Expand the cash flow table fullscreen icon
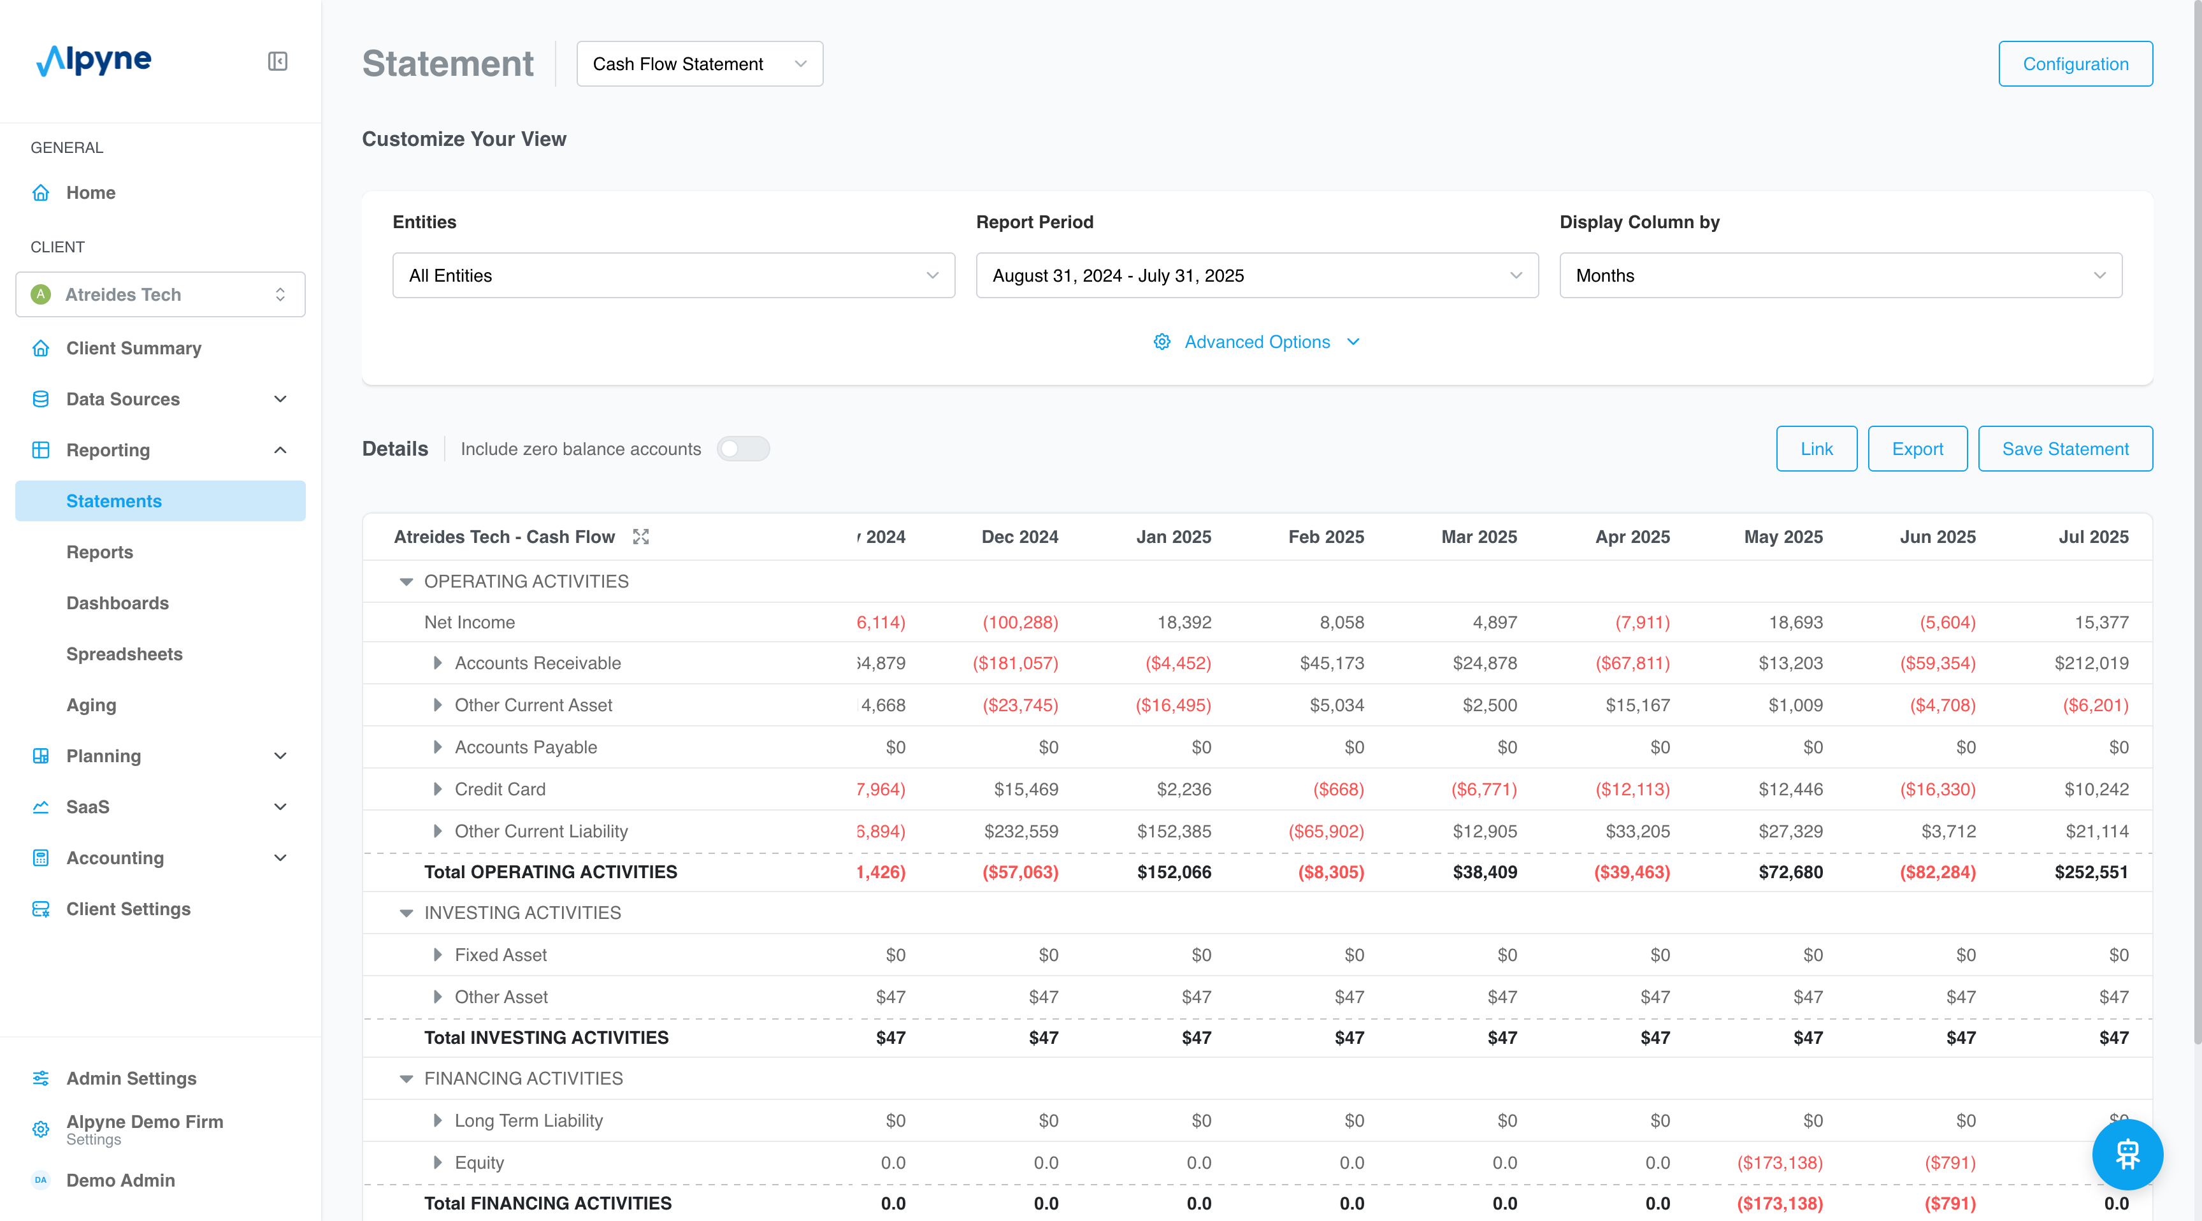The width and height of the screenshot is (2202, 1221). pyautogui.click(x=640, y=536)
